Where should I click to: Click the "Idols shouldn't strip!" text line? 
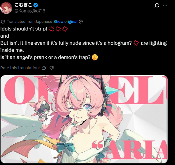(x=24, y=29)
